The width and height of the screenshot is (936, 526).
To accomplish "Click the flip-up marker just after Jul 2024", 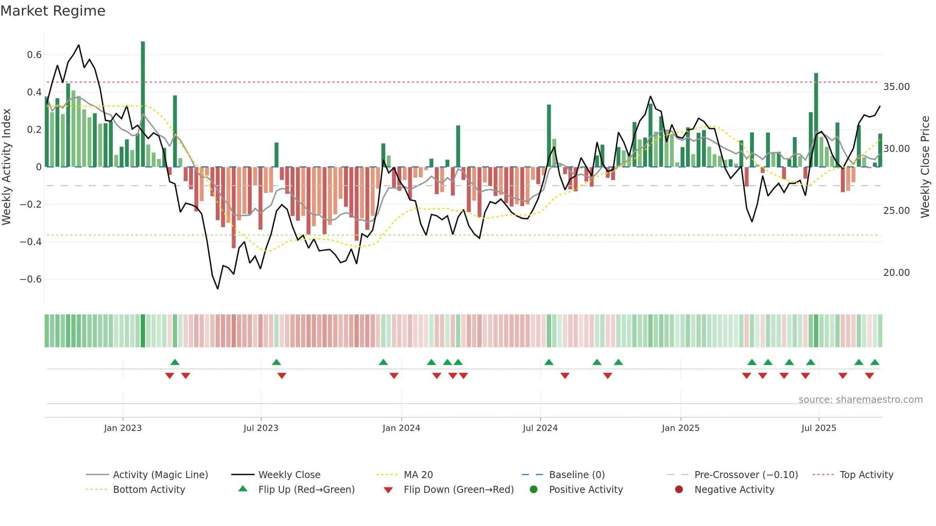I will point(549,362).
